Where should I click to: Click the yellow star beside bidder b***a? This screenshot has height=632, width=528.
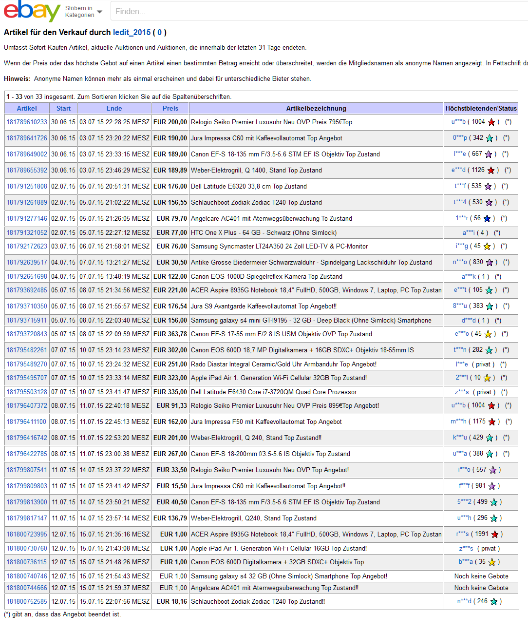(492, 562)
